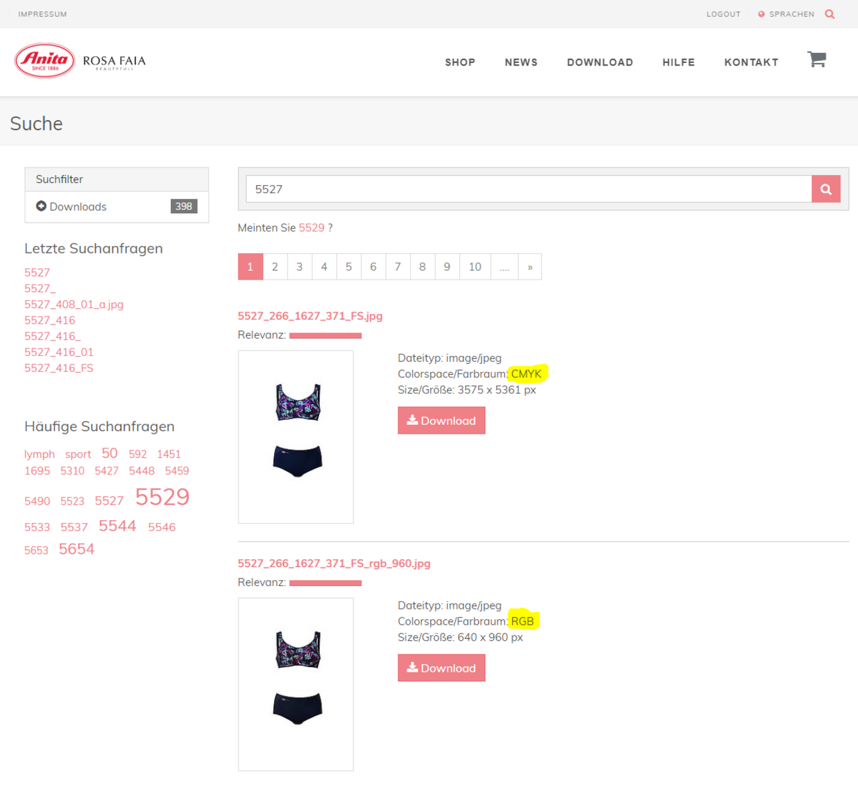Open the Download menu item
Viewport: 858px width, 785px height.
[x=599, y=62]
